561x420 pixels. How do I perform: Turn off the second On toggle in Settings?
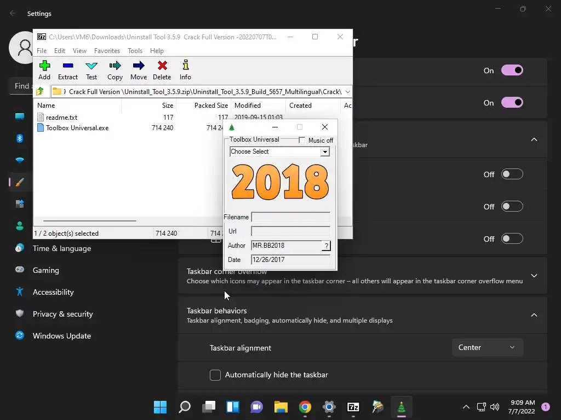512,102
